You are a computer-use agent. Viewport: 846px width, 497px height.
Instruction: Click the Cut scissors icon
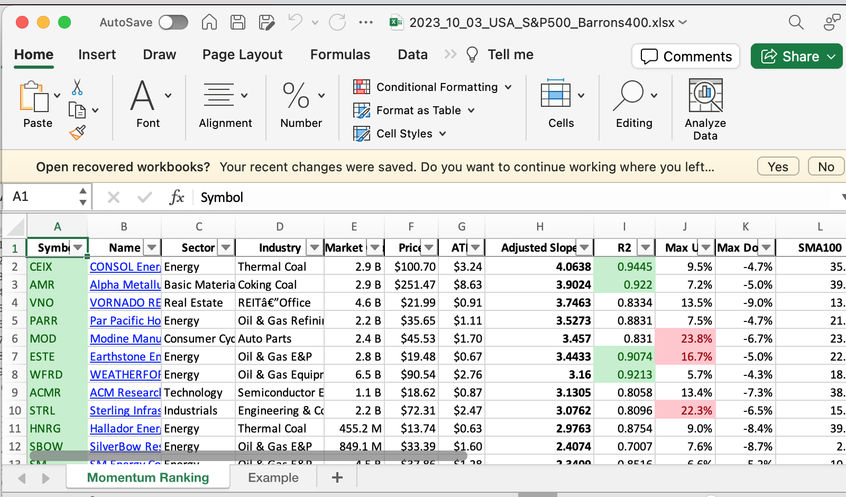tap(77, 87)
